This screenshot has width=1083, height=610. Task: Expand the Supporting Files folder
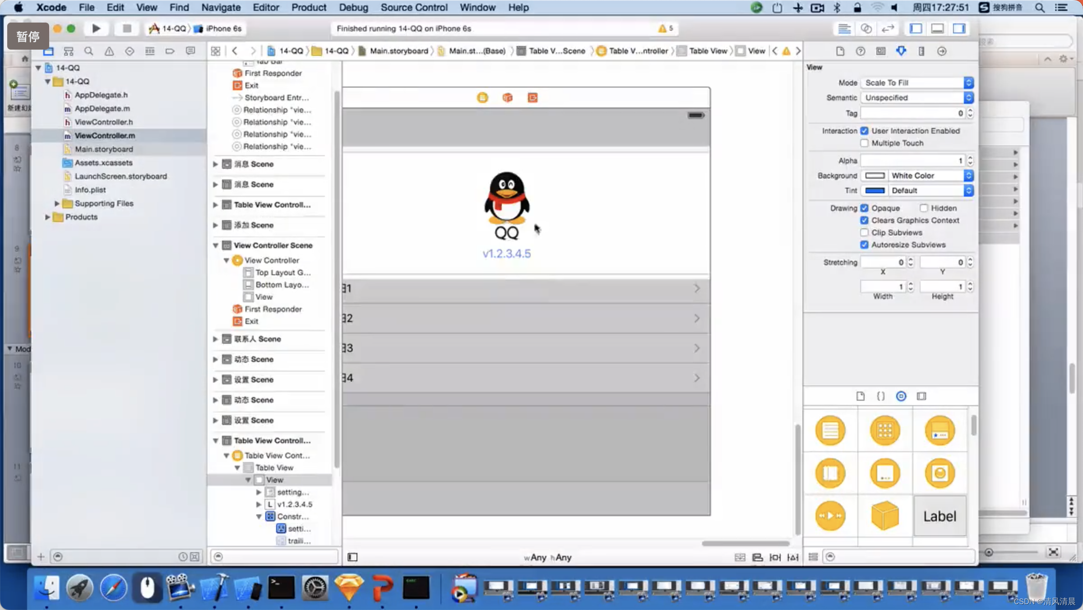[57, 203]
